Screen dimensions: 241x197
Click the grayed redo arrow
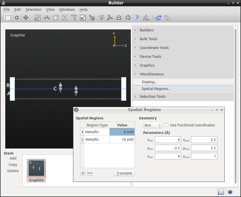click(167, 18)
